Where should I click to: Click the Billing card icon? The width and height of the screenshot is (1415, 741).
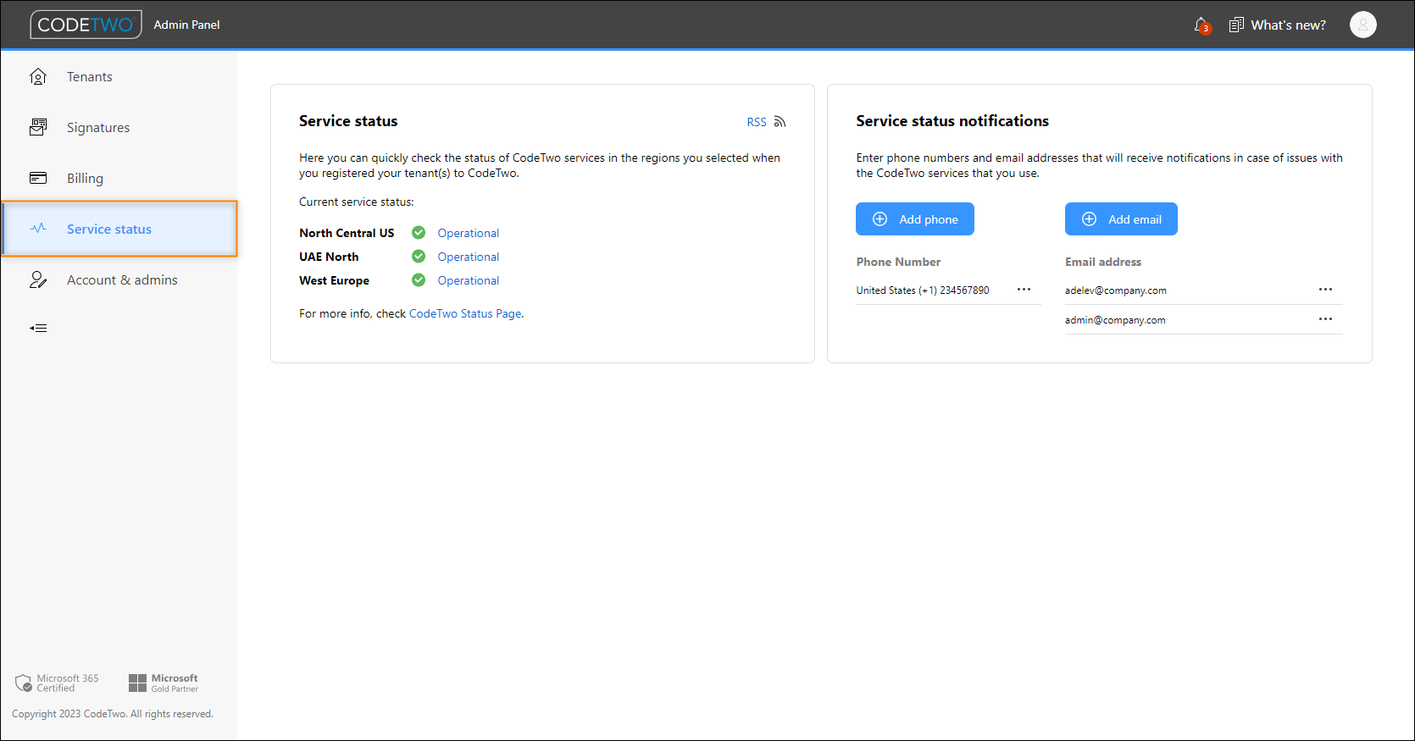(38, 178)
